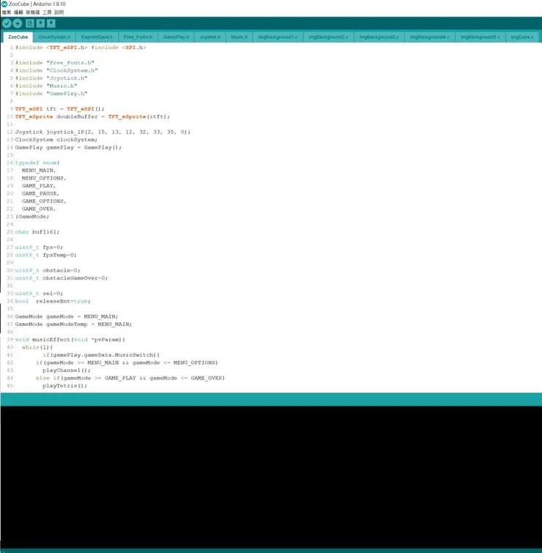Open a sketch using the Open icon
542x553 pixels.
coord(40,23)
